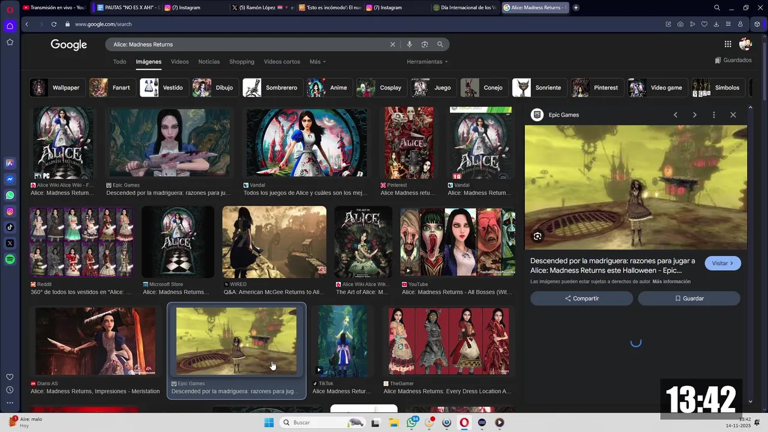This screenshot has width=768, height=432.
Task: Take a snapshot with the camera icon
Action: [x=680, y=24]
